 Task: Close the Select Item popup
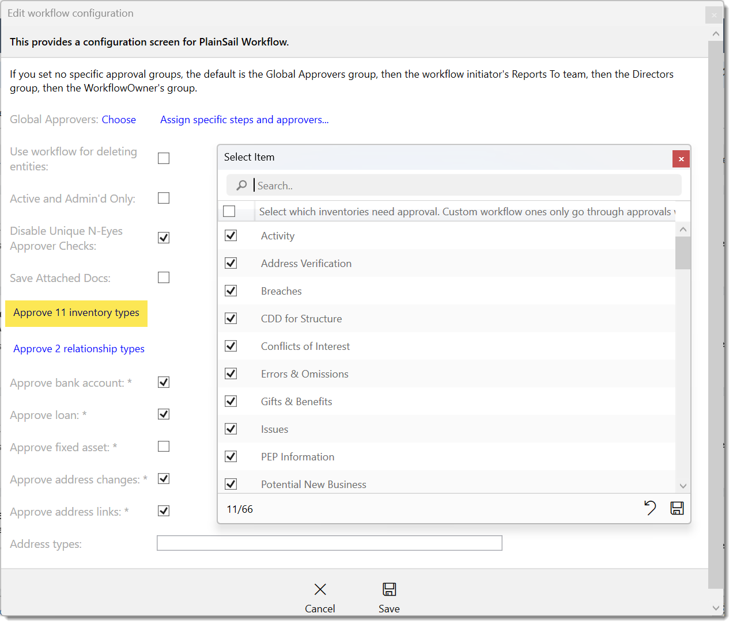tap(681, 159)
